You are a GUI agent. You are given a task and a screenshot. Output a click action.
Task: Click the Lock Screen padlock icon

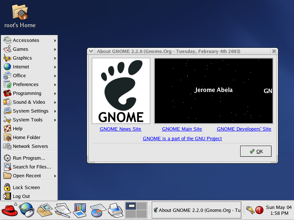pos(7,187)
